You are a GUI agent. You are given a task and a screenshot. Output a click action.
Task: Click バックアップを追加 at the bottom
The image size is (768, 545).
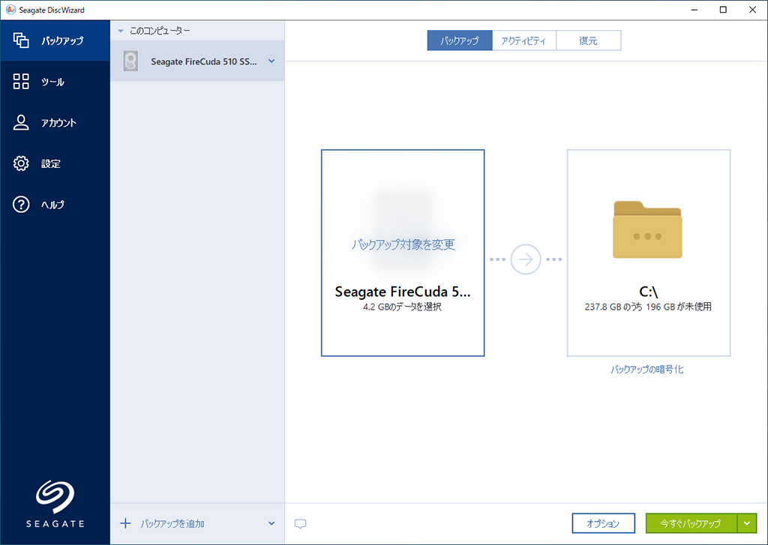[x=172, y=524]
